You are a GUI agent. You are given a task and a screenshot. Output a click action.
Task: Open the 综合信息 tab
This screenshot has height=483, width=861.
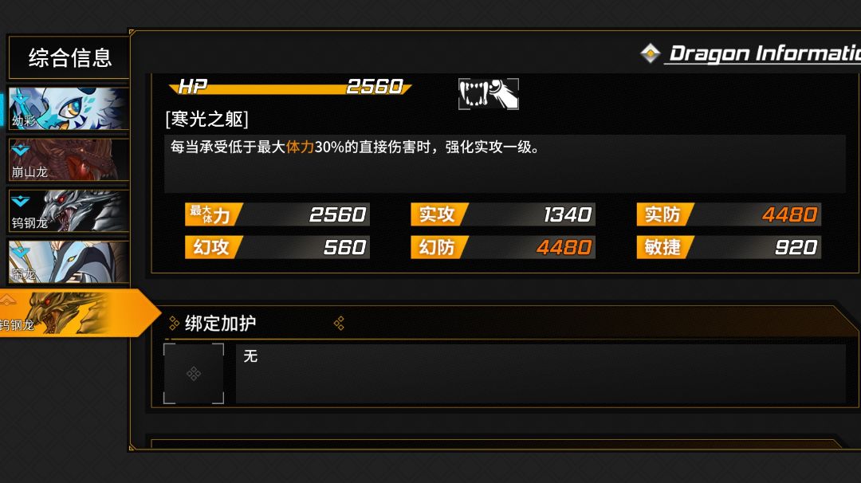69,57
